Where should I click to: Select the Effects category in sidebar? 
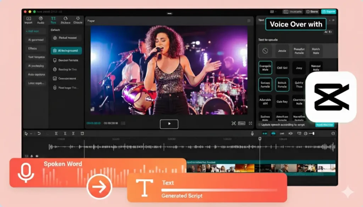[x=33, y=48]
